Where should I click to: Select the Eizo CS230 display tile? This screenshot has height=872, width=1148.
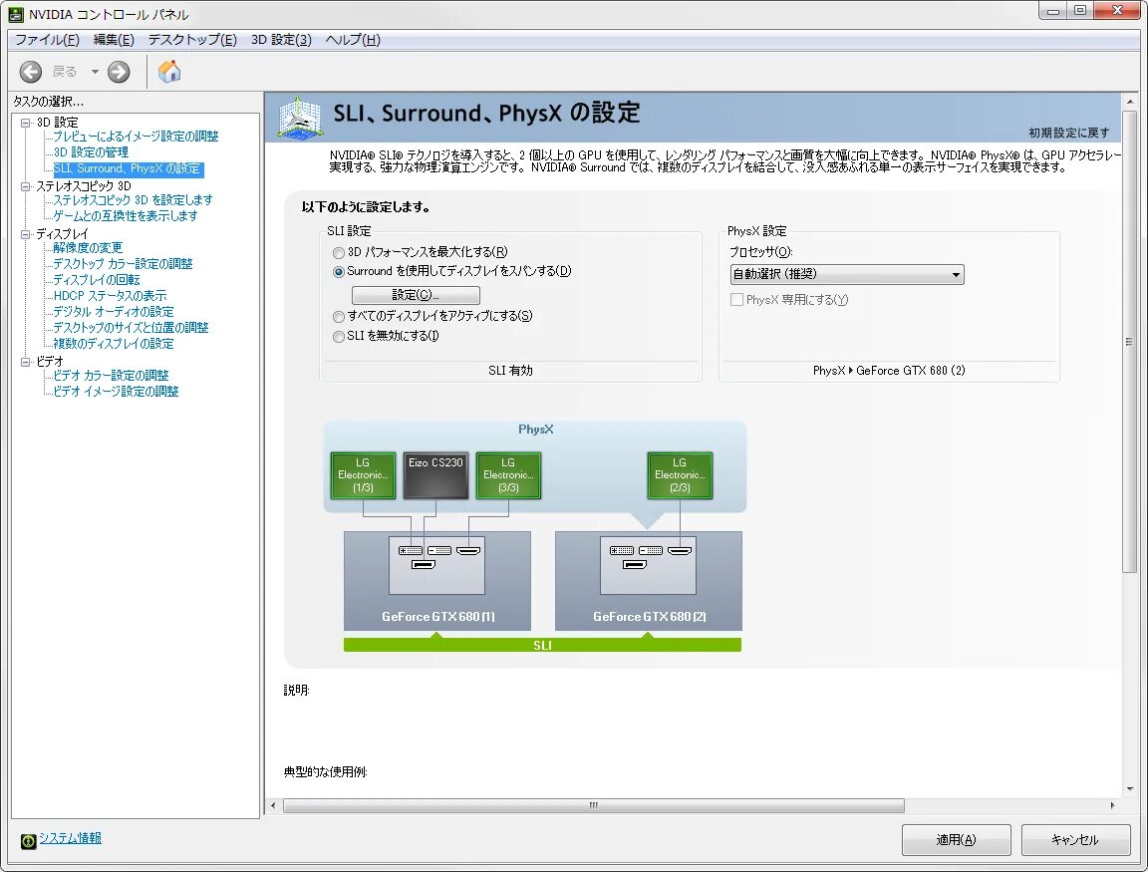[435, 476]
